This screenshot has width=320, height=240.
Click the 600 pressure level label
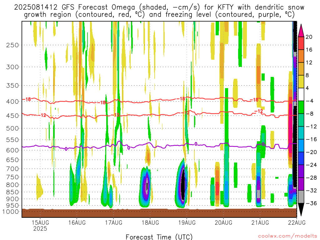click(x=12, y=150)
